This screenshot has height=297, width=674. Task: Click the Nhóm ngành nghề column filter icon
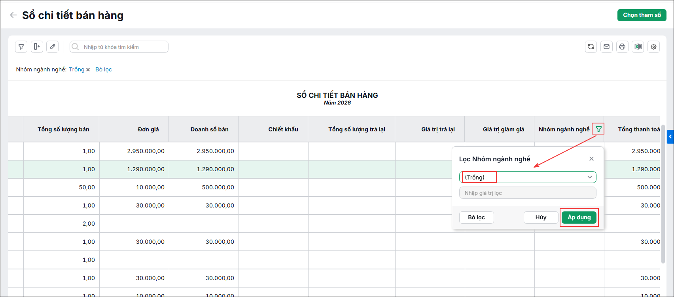(x=598, y=129)
